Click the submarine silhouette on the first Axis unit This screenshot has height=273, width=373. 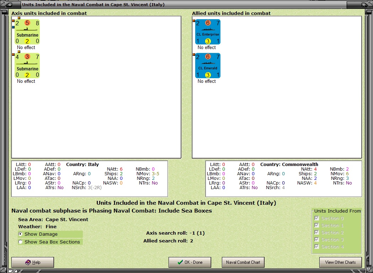click(27, 29)
